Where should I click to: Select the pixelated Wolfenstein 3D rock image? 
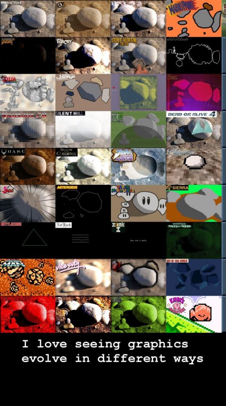28,130
